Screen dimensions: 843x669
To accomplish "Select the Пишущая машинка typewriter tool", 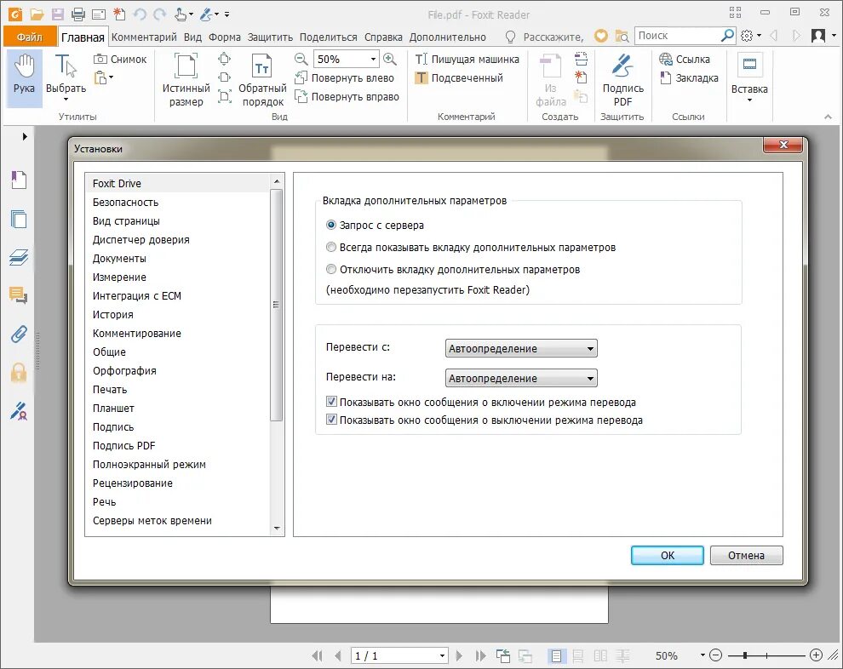I will click(x=467, y=59).
